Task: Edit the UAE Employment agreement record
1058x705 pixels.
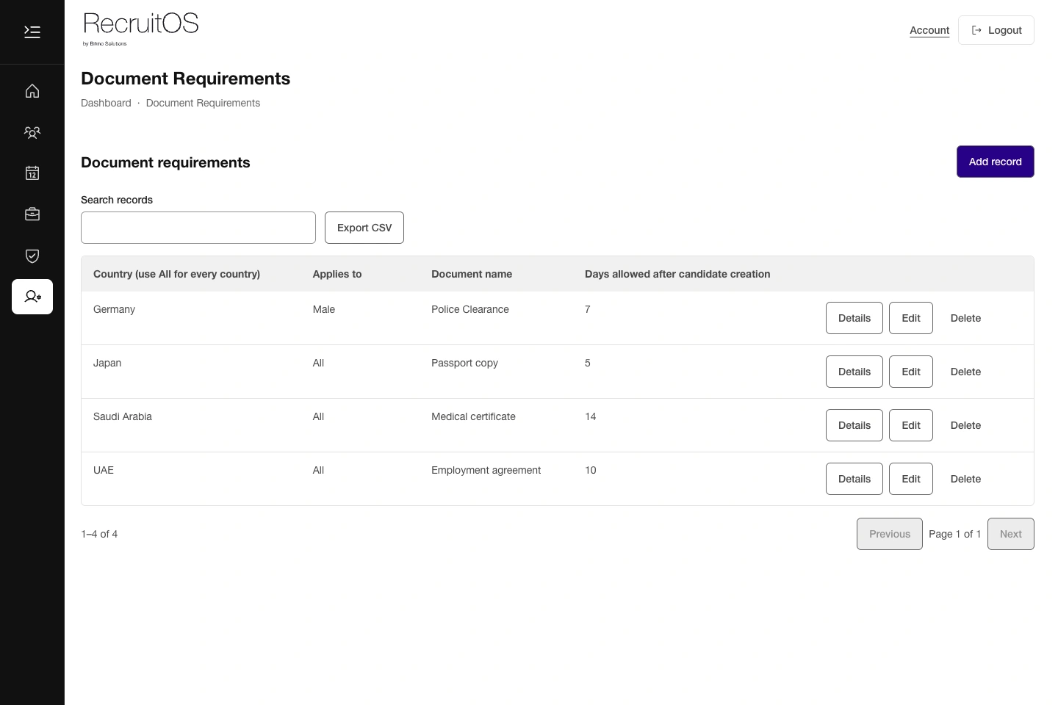Action: 911,479
